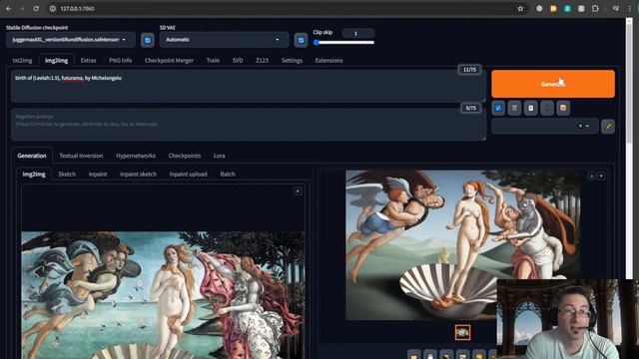Open the Lora tab
The width and height of the screenshot is (639, 359).
click(220, 156)
